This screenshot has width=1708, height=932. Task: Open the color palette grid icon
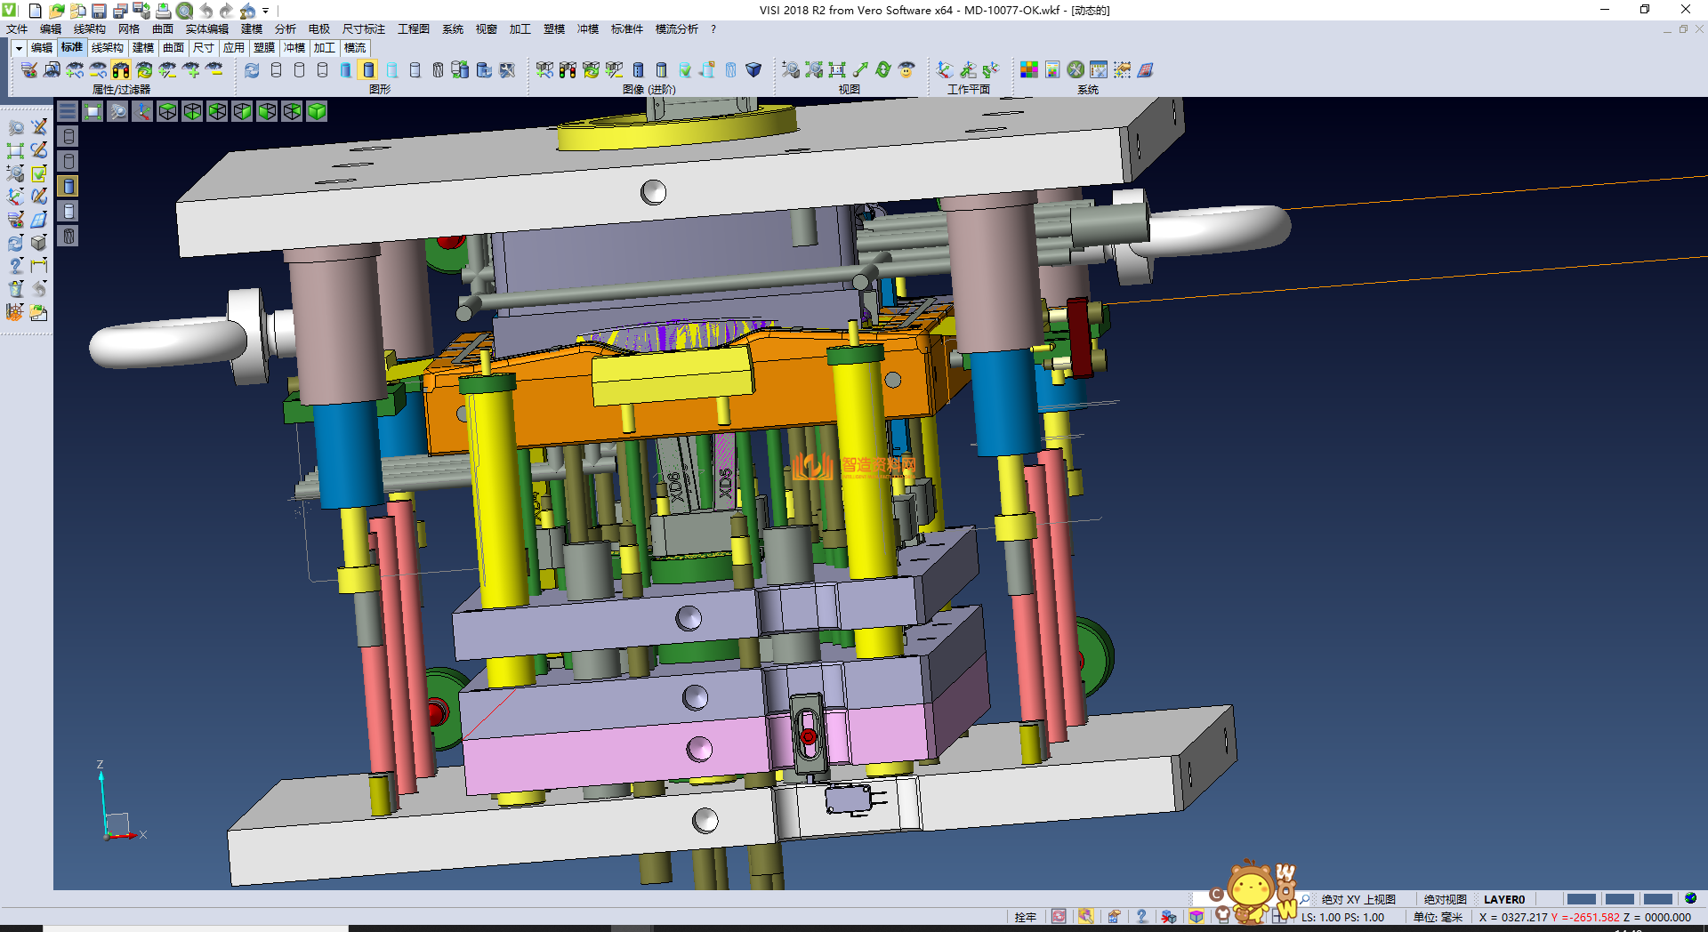[1029, 70]
